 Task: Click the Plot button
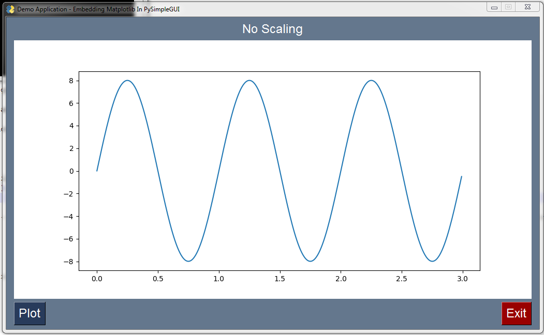click(x=30, y=313)
